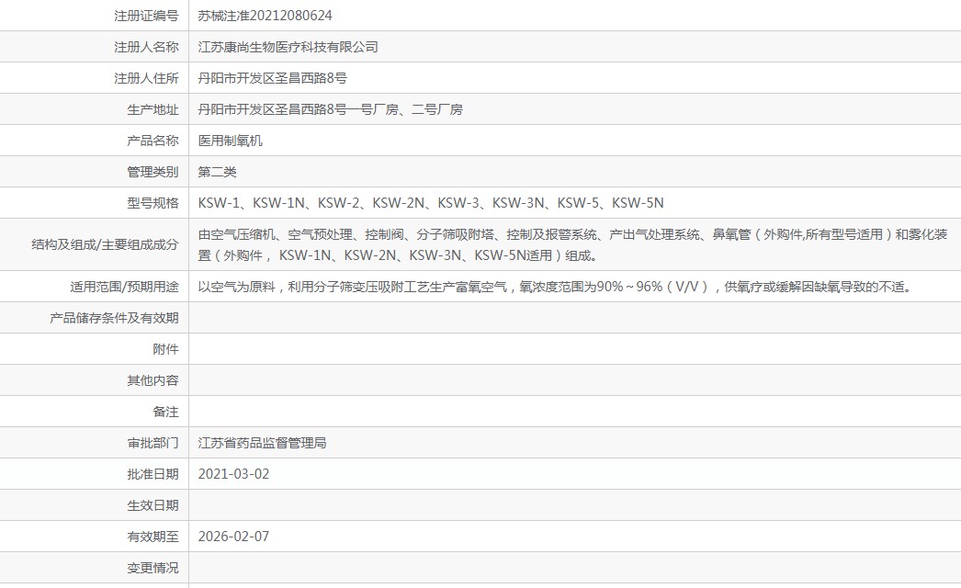Click the 生效日期 label
The width and height of the screenshot is (961, 588).
(x=153, y=505)
